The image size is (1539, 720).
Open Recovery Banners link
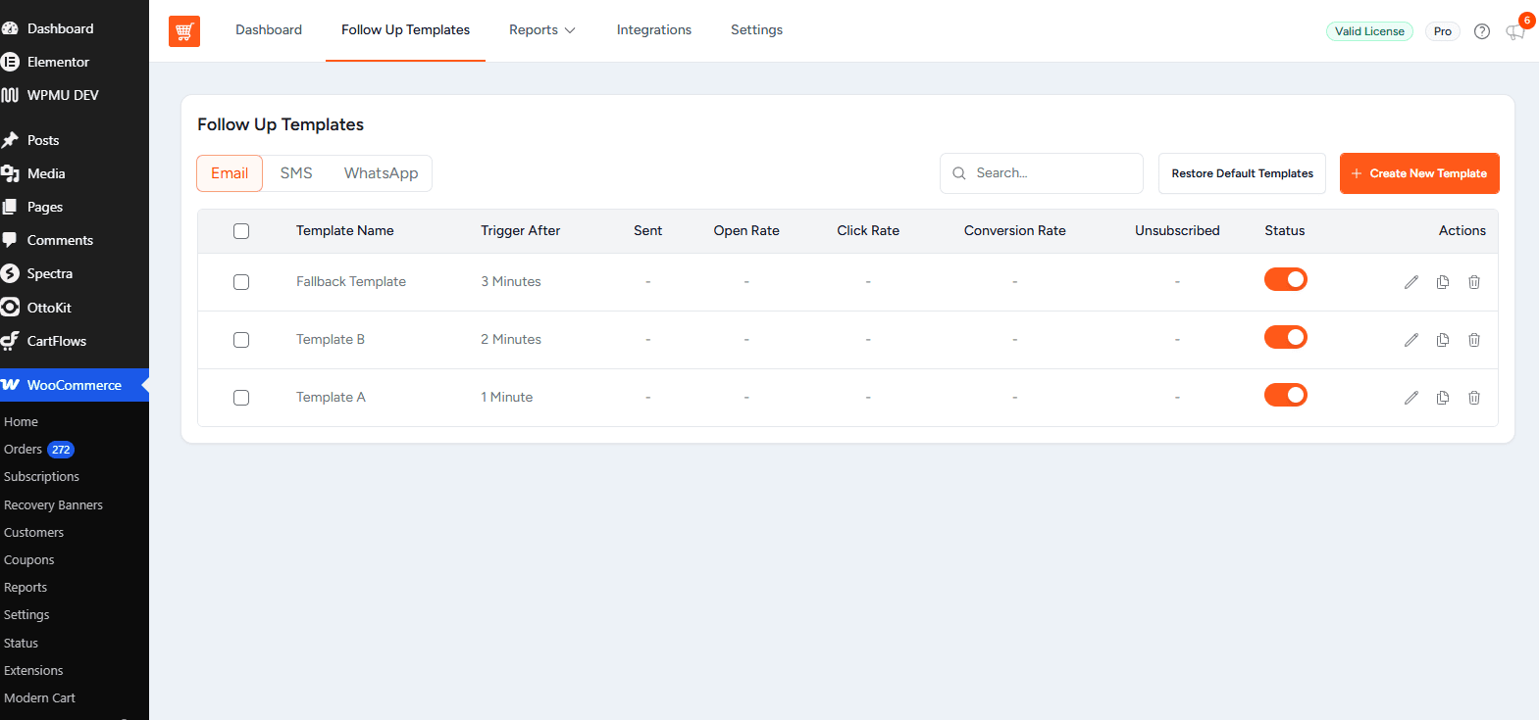coord(53,505)
